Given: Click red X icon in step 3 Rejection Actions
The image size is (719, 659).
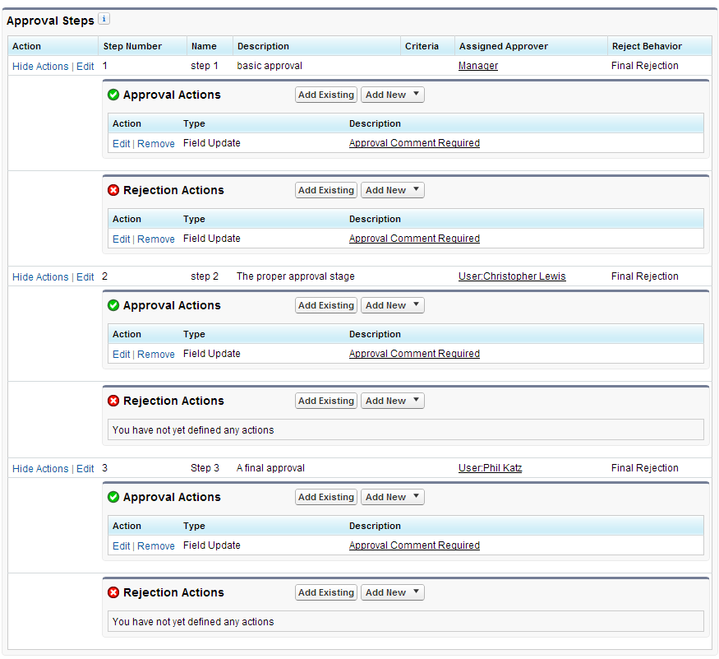Looking at the screenshot, I should pyautogui.click(x=113, y=593).
